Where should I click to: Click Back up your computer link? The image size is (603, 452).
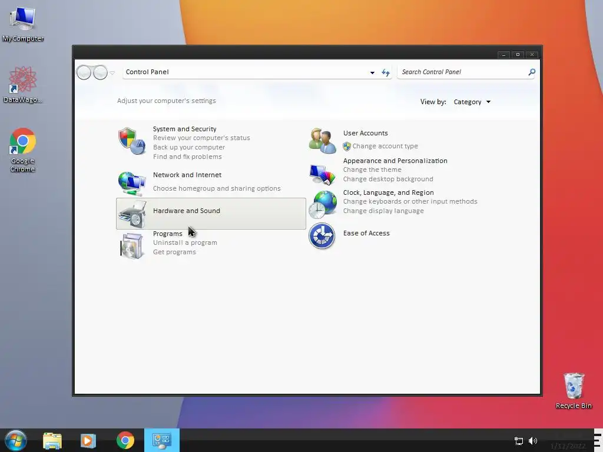(189, 147)
